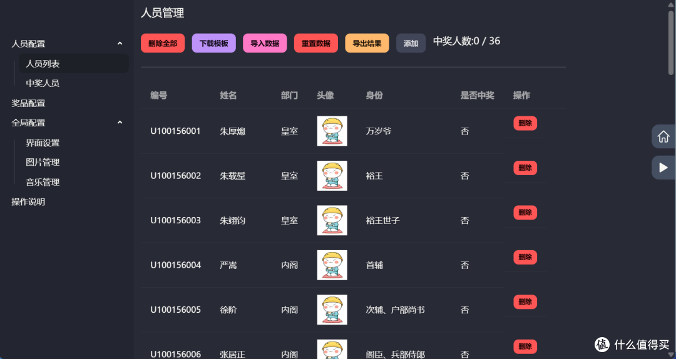Click the 是否中奖 column header
This screenshot has height=359, width=676.
pyautogui.click(x=477, y=95)
